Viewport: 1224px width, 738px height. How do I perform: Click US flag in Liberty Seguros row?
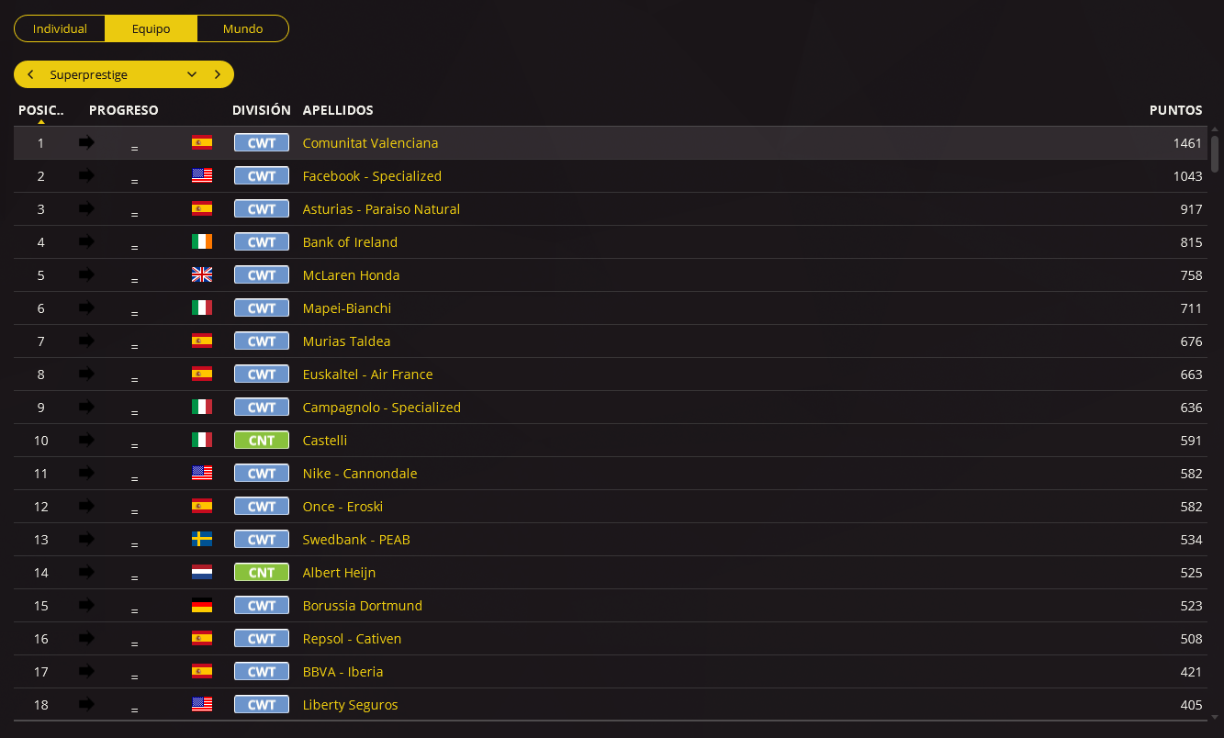click(x=202, y=704)
